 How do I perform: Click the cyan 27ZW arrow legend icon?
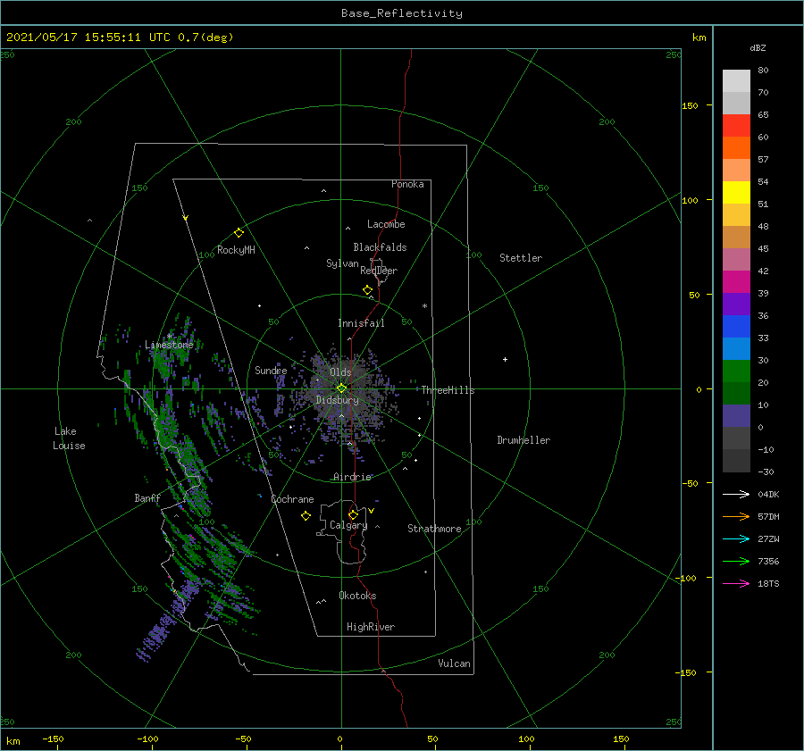click(x=736, y=538)
